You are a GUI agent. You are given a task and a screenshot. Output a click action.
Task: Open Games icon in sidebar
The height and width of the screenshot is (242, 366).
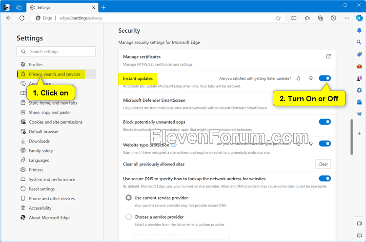pos(359,78)
